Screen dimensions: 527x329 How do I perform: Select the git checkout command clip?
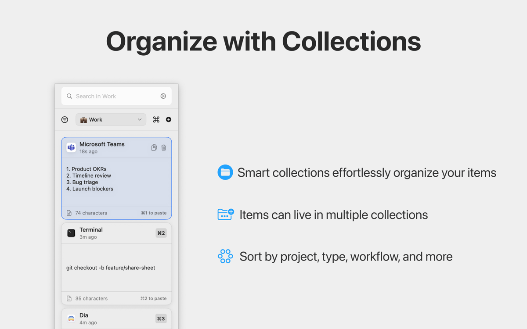tap(111, 268)
